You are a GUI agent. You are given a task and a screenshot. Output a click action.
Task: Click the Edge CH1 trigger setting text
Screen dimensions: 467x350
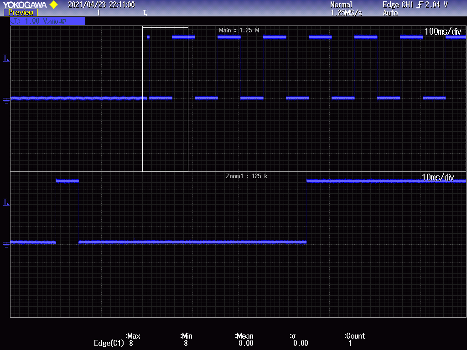(398, 5)
